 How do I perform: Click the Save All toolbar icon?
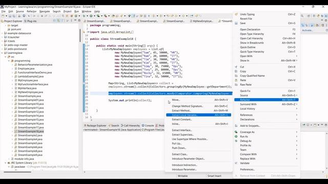tap(14, 16)
